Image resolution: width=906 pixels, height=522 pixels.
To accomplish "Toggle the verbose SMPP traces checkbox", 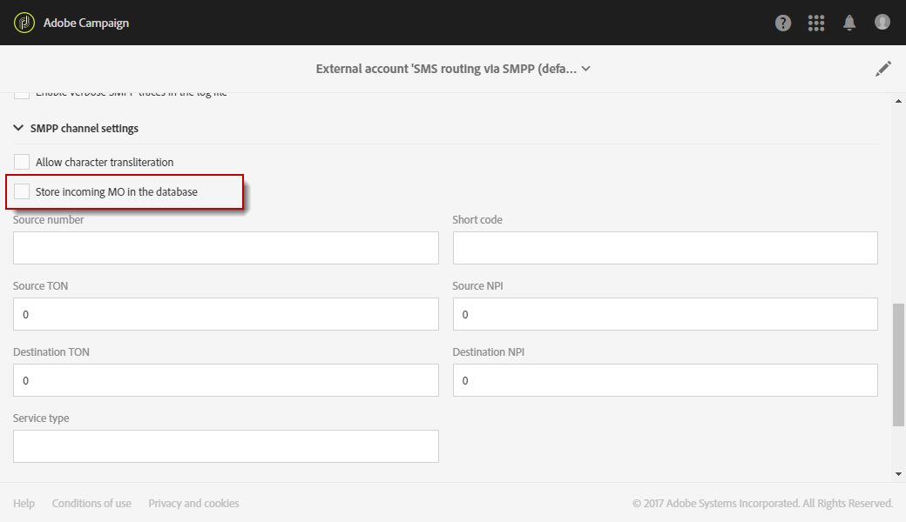I will tap(22, 94).
